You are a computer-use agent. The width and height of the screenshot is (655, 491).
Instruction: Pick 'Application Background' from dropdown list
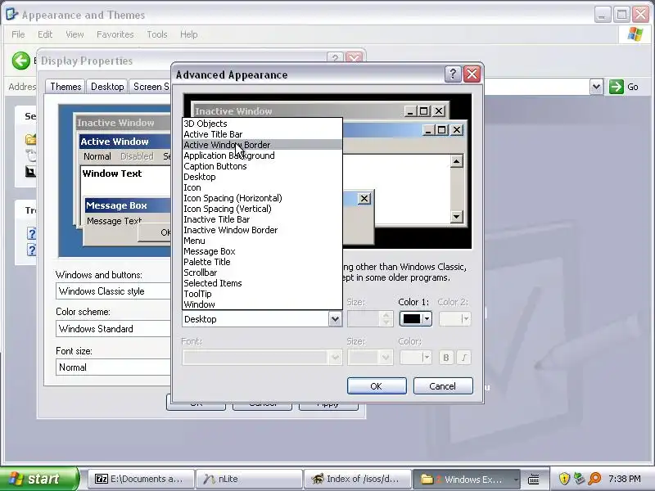click(262, 155)
